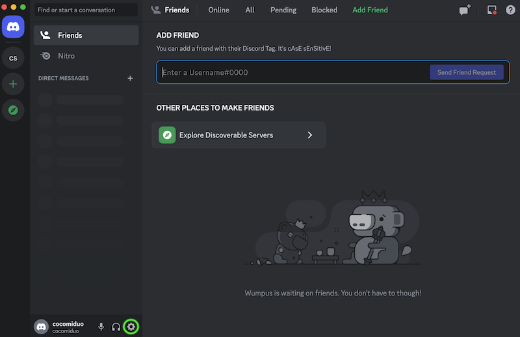Open the Pending tab

coord(283,10)
